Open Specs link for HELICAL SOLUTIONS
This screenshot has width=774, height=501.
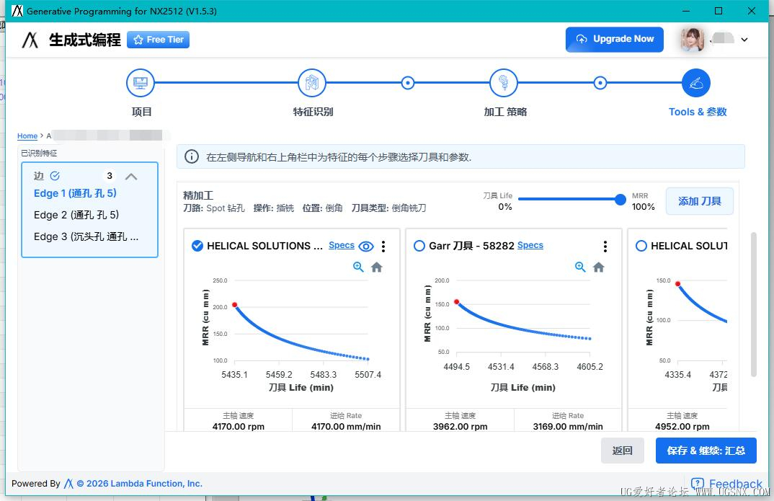coord(342,245)
